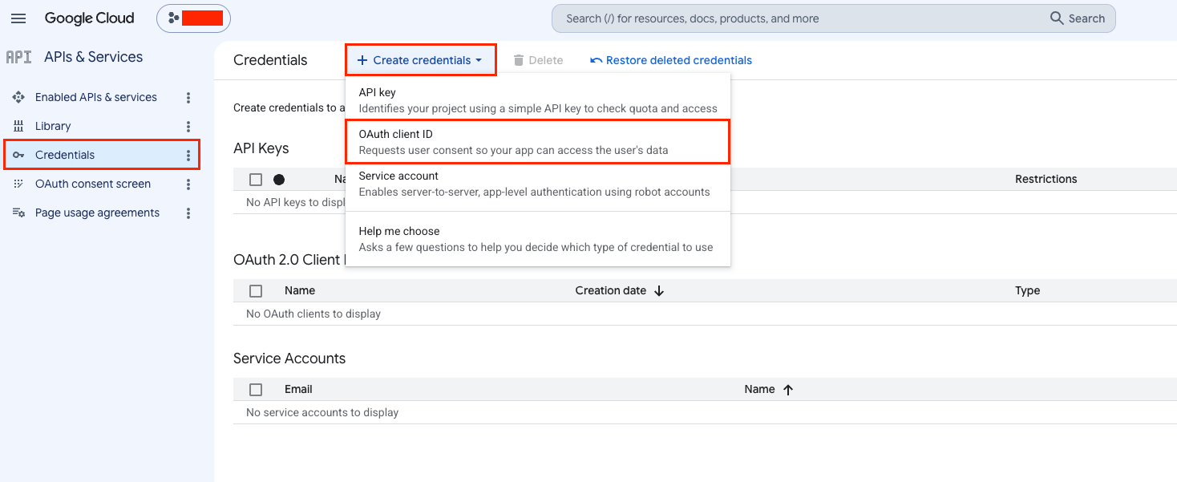
Task: Click Restore deleted credentials
Action: [x=671, y=60]
